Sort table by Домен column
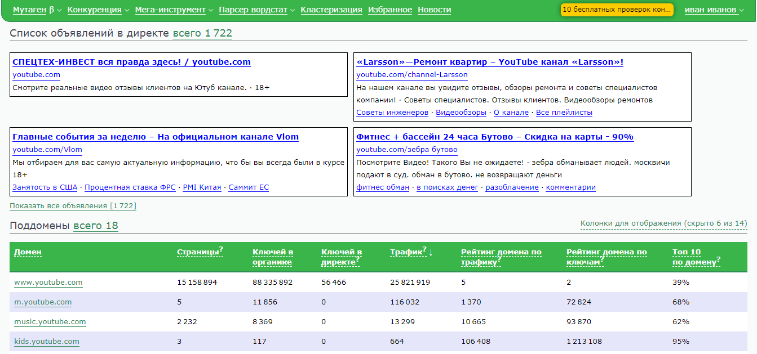757x354 pixels. tap(28, 252)
